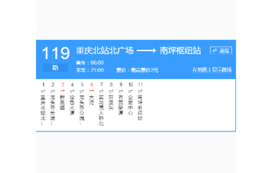Screen dimensions: 260x173
Task: Click the 票价：最高票价2元 fare text
Action: (x=137, y=70)
